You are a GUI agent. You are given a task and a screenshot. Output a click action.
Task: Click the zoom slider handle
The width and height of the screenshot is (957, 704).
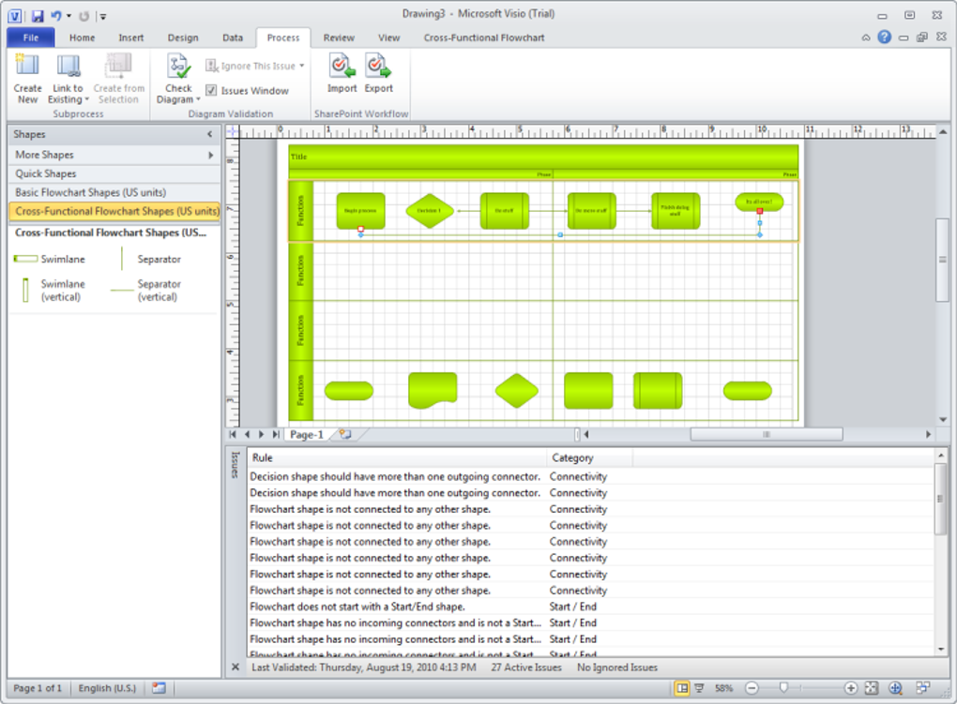pos(782,688)
